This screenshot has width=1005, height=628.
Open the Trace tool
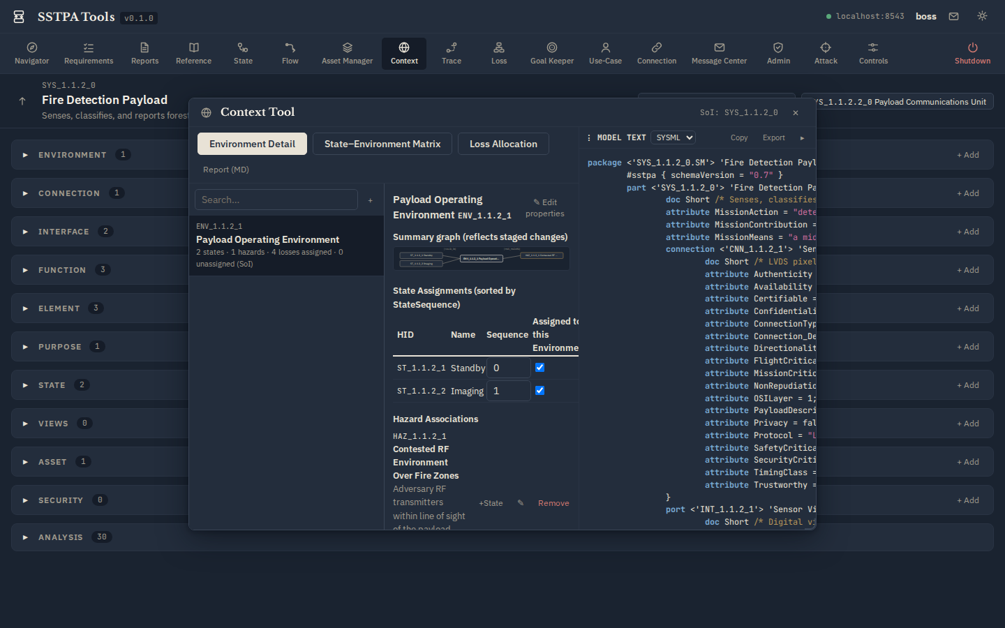[452, 54]
